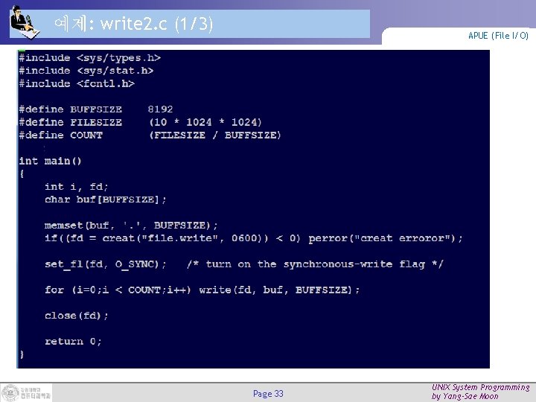Click the 'close(fd);' line
536x402 pixels.
pos(76,316)
